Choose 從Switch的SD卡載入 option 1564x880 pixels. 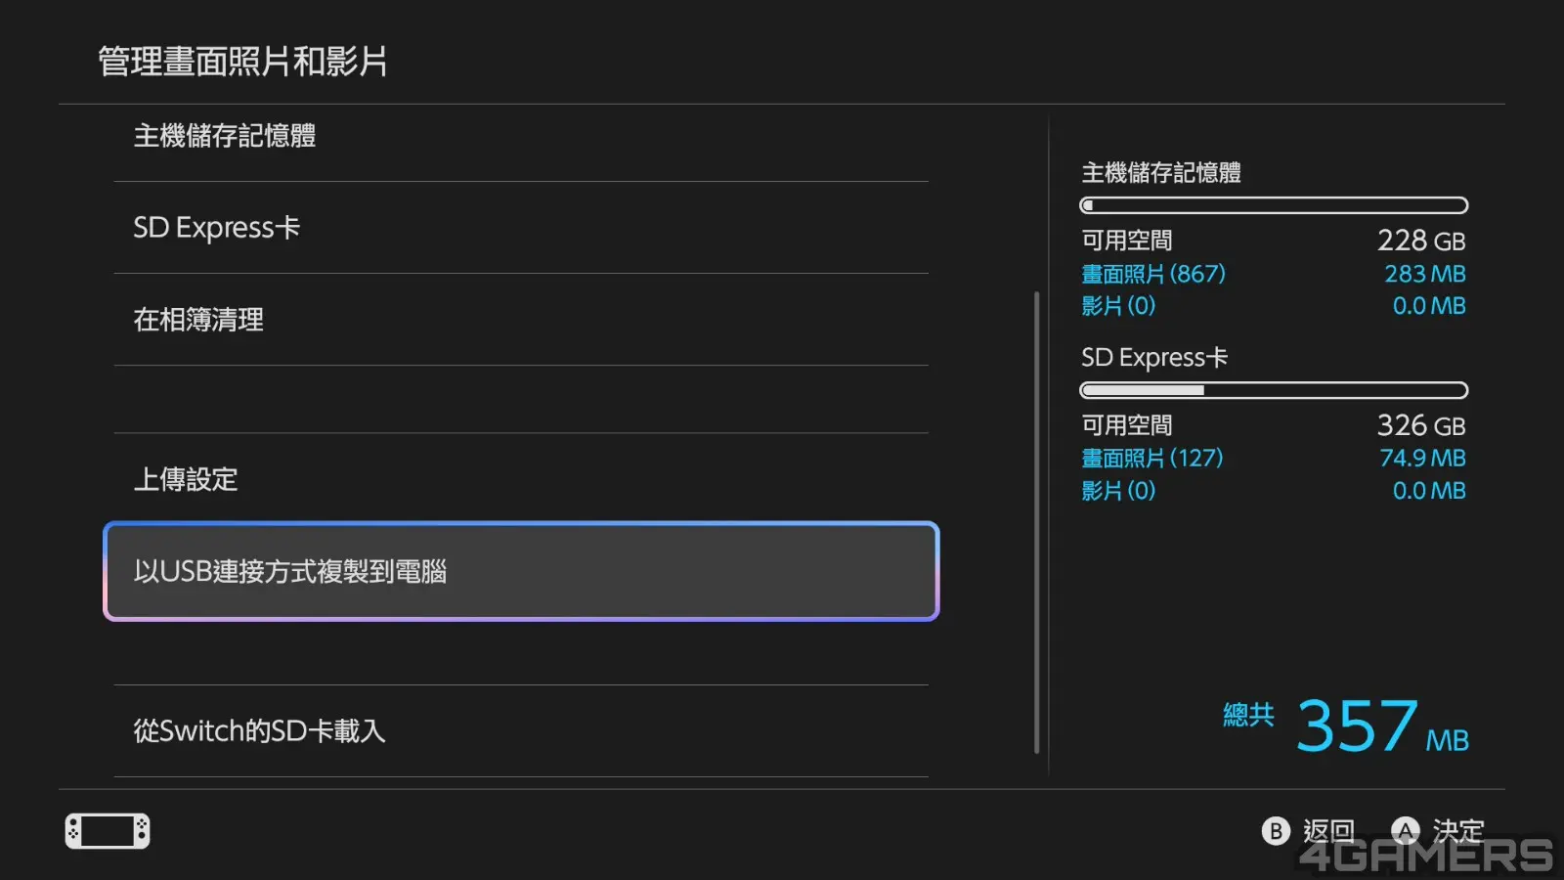tap(521, 730)
